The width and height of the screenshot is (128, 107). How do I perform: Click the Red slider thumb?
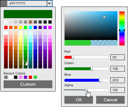(x=73, y=57)
